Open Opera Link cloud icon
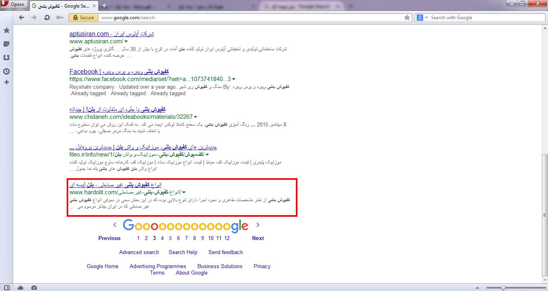This screenshot has height=291, width=548. click(x=20, y=287)
